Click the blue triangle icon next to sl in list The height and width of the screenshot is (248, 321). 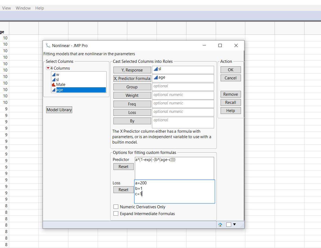[x=54, y=79]
